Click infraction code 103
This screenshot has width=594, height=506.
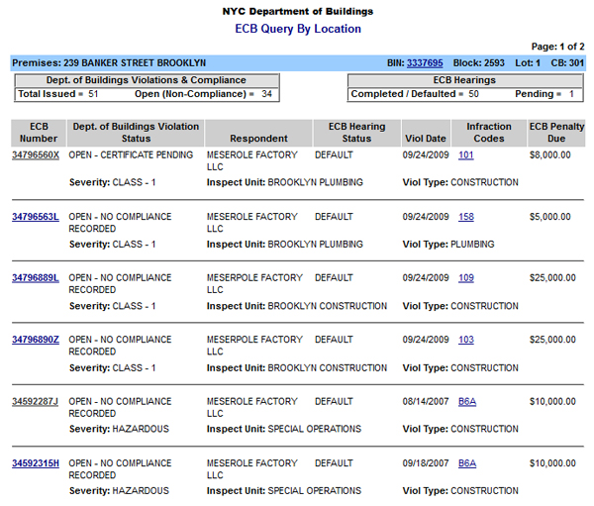pos(466,340)
